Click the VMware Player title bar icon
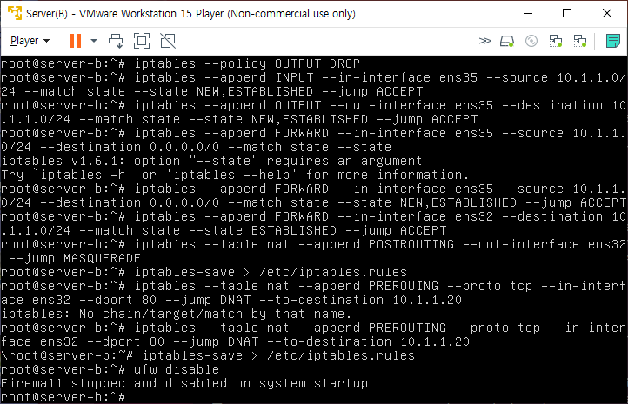This screenshot has width=628, height=404. 15,13
